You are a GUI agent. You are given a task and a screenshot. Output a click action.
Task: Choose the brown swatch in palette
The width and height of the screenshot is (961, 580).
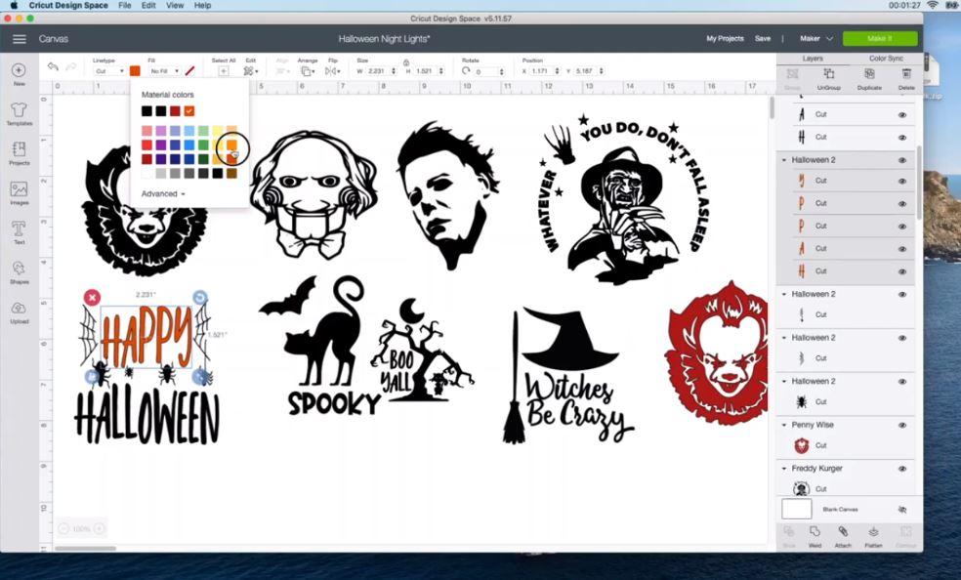coord(231,174)
